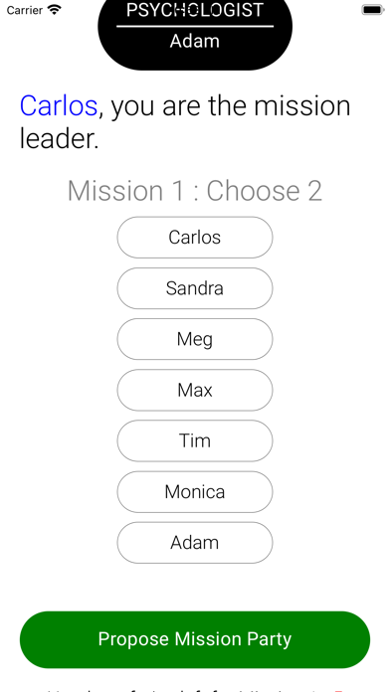The height and width of the screenshot is (692, 390).
Task: Tap the blue Carlos name in the heading
Action: 59,106
